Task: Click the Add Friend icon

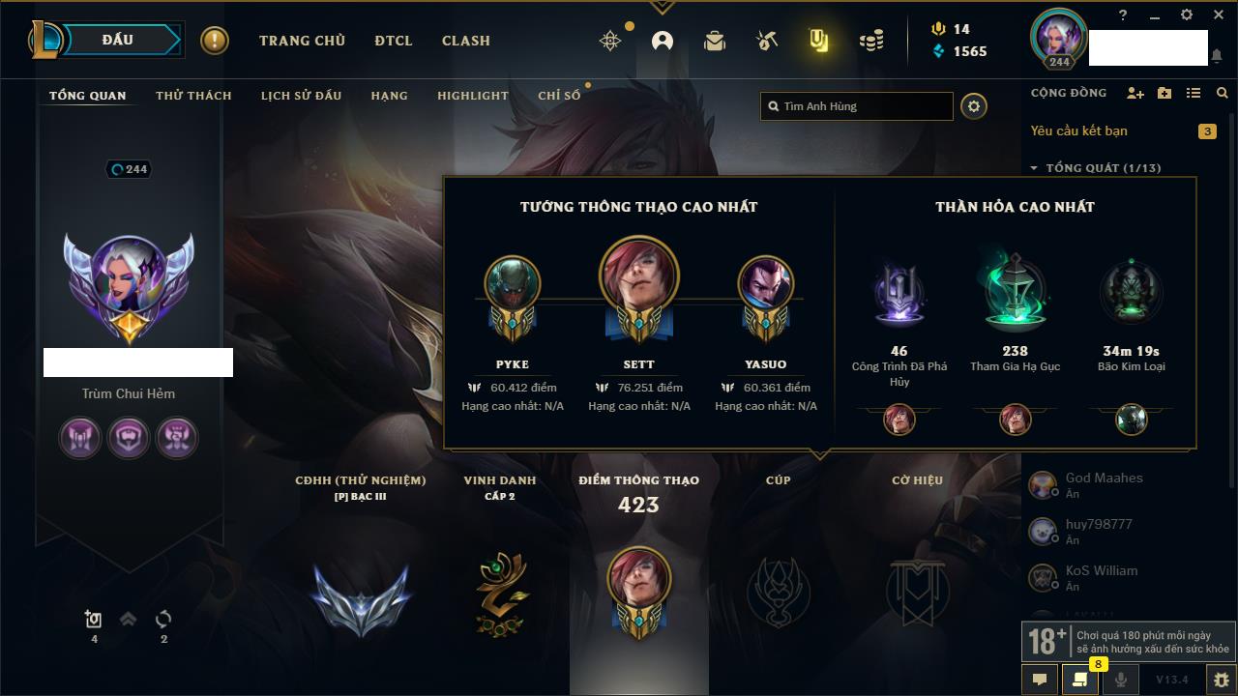Action: pos(1135,93)
